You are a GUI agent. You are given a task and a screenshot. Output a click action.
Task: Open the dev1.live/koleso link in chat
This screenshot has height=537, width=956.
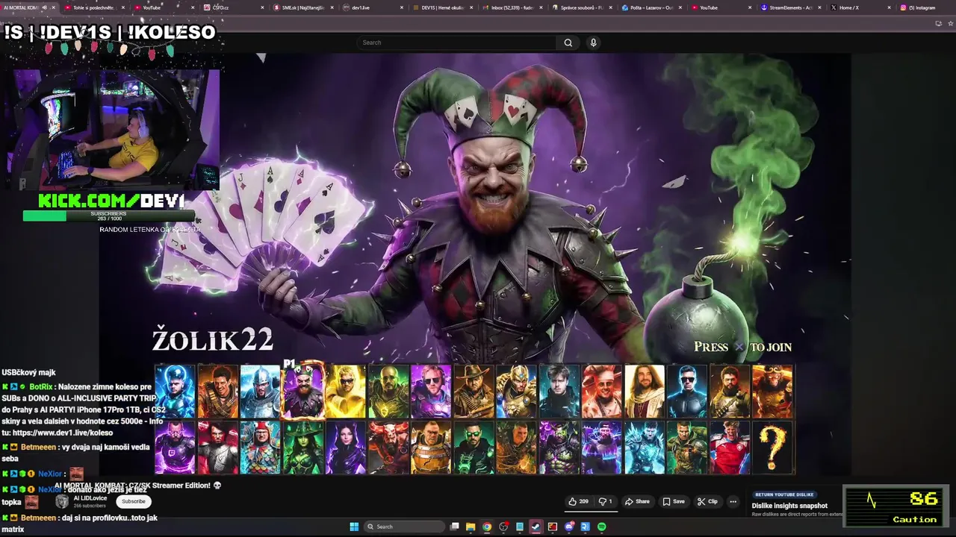(62, 433)
